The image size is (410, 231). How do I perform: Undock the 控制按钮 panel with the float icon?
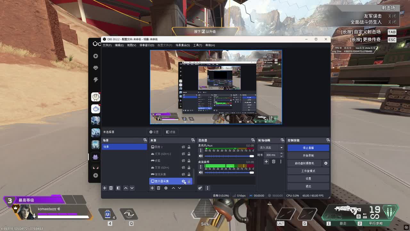click(328, 141)
